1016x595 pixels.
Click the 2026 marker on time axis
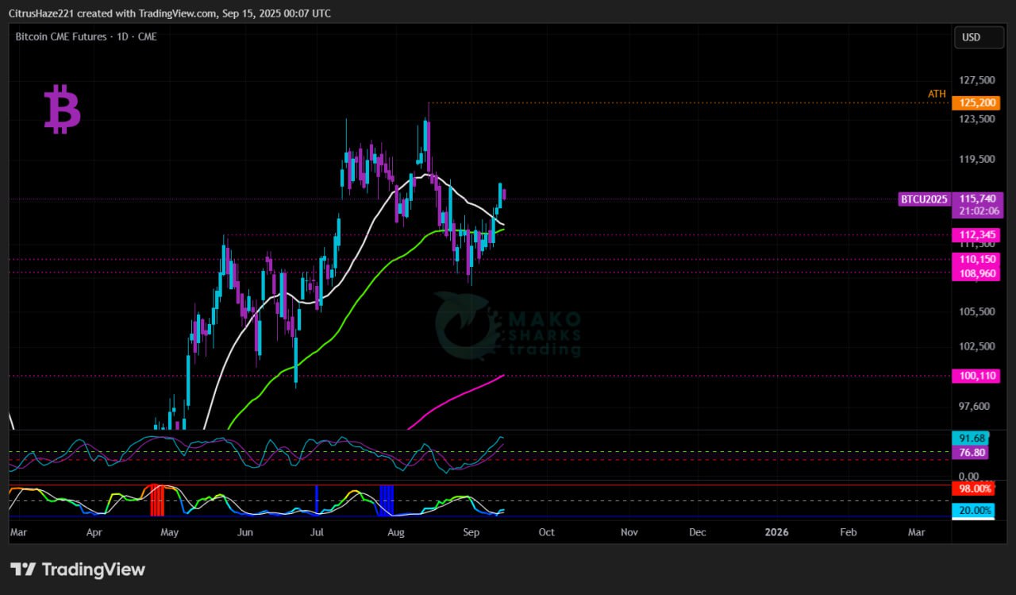(776, 531)
